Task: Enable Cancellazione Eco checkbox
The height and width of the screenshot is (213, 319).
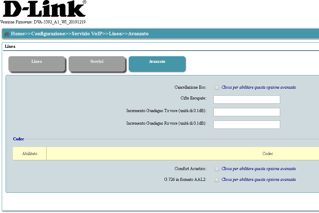Action: [217, 88]
